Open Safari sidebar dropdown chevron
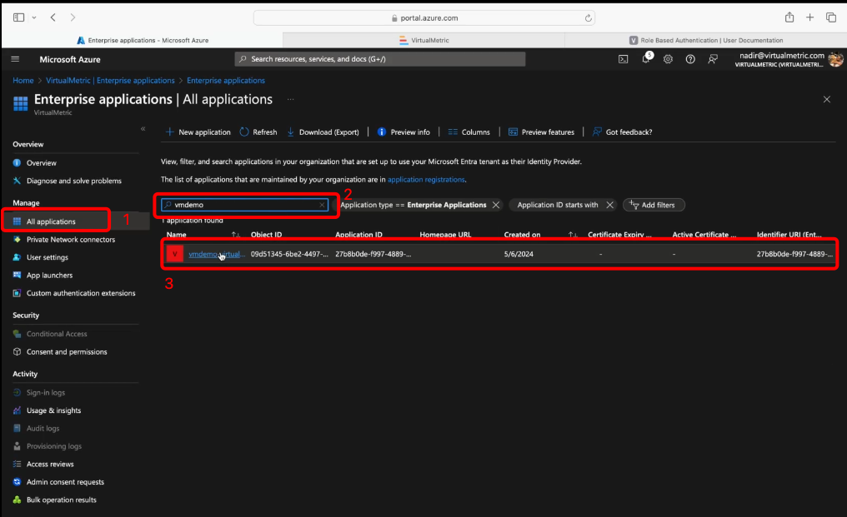 (34, 17)
